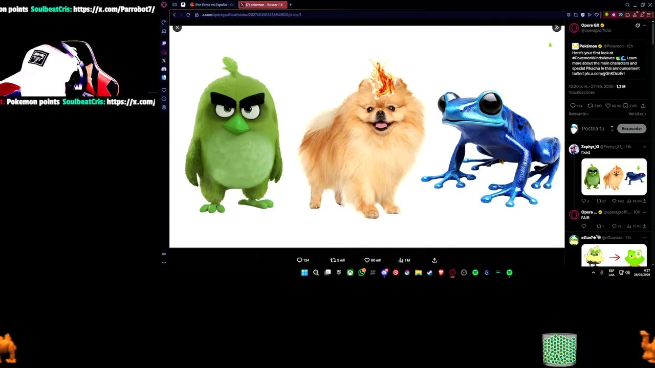Open more options on Zephyr_XI reply
The width and height of the screenshot is (655, 368).
click(644, 147)
